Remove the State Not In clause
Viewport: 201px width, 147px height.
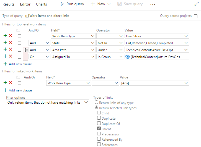(11, 42)
